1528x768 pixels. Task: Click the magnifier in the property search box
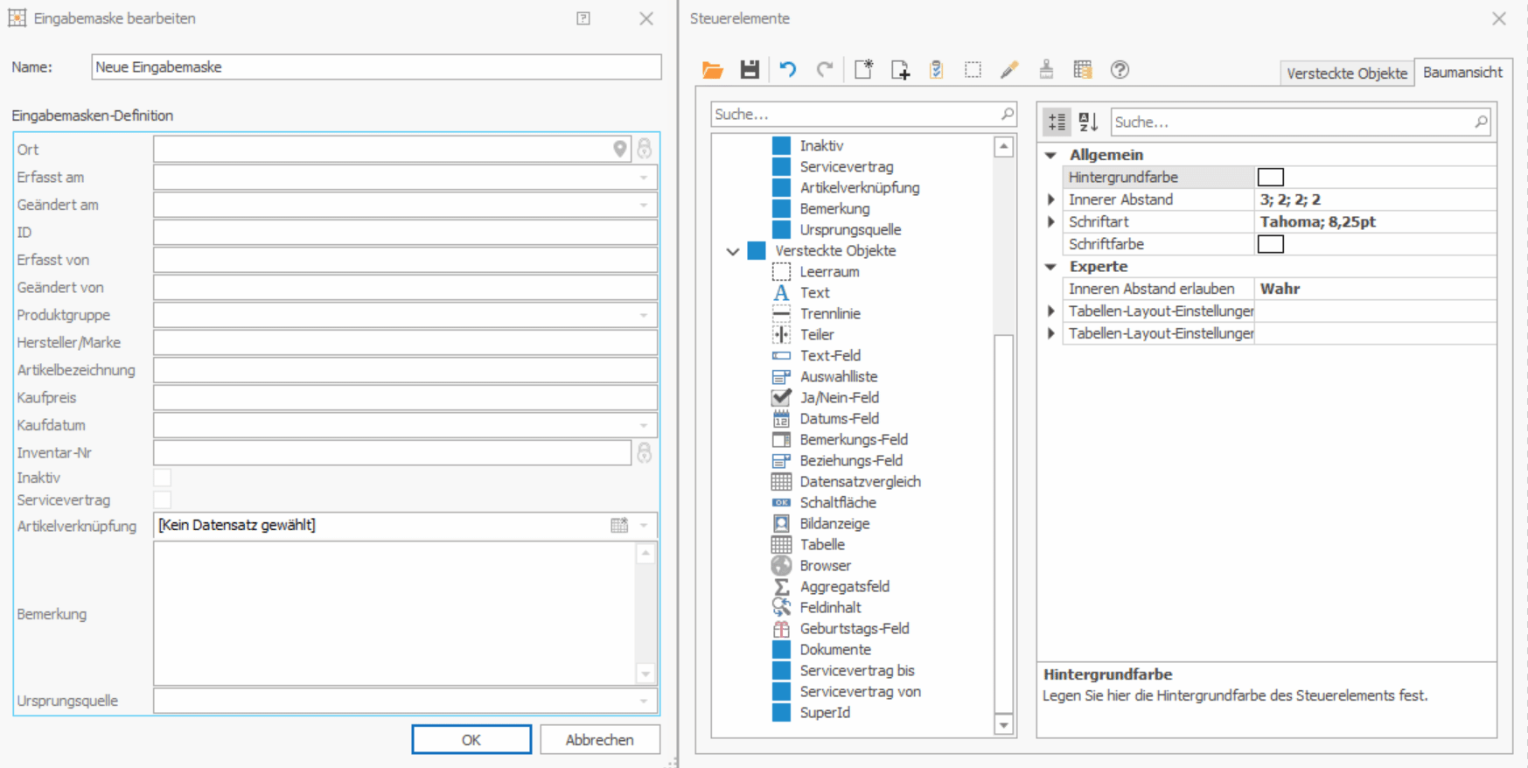[x=1481, y=122]
